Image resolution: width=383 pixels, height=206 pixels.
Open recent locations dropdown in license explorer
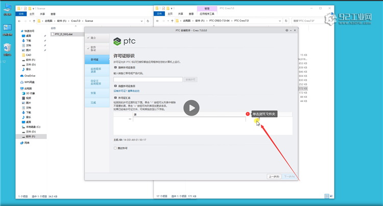pyautogui.click(x=30, y=21)
